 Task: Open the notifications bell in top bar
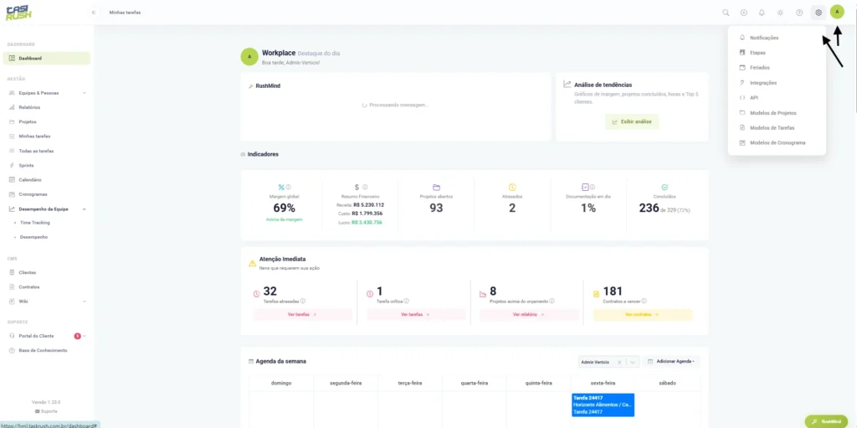(762, 12)
